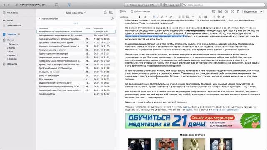The image size is (267, 150).
Task: Open the text alignment dropdown
Action: click(201, 17)
